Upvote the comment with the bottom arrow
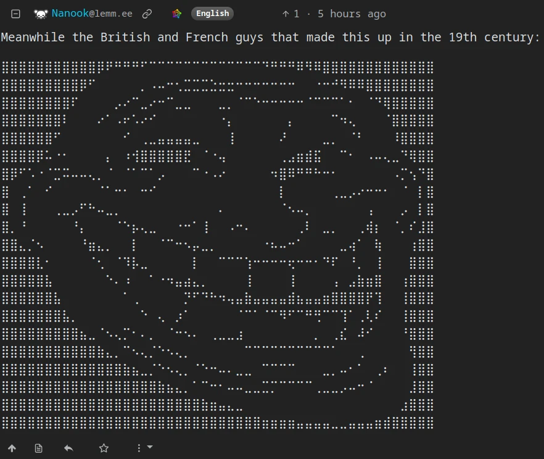Image resolution: width=544 pixels, height=459 pixels. (12, 449)
